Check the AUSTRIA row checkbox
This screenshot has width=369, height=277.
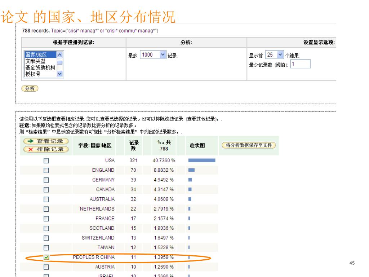[46, 267]
